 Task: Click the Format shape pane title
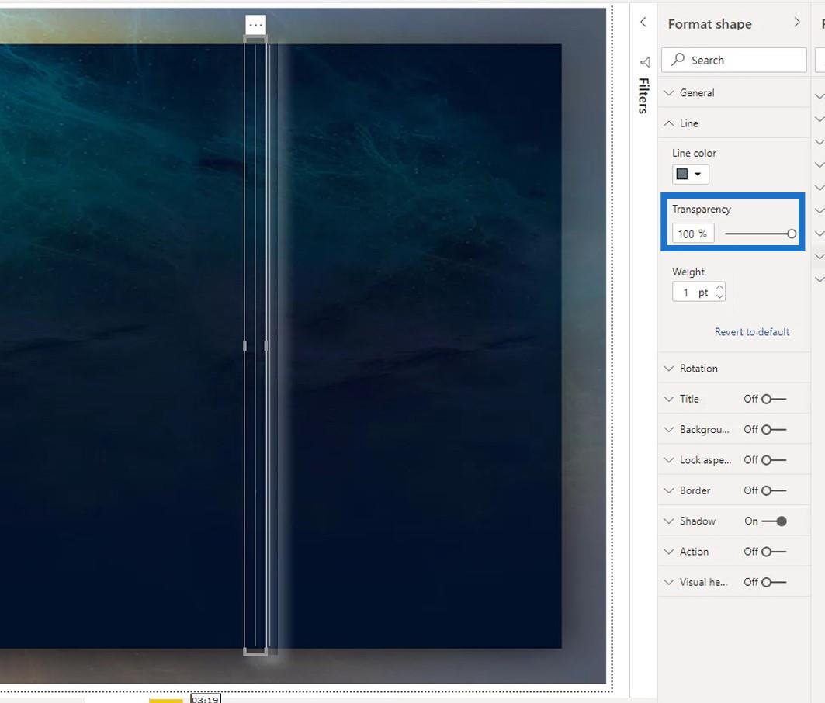710,24
